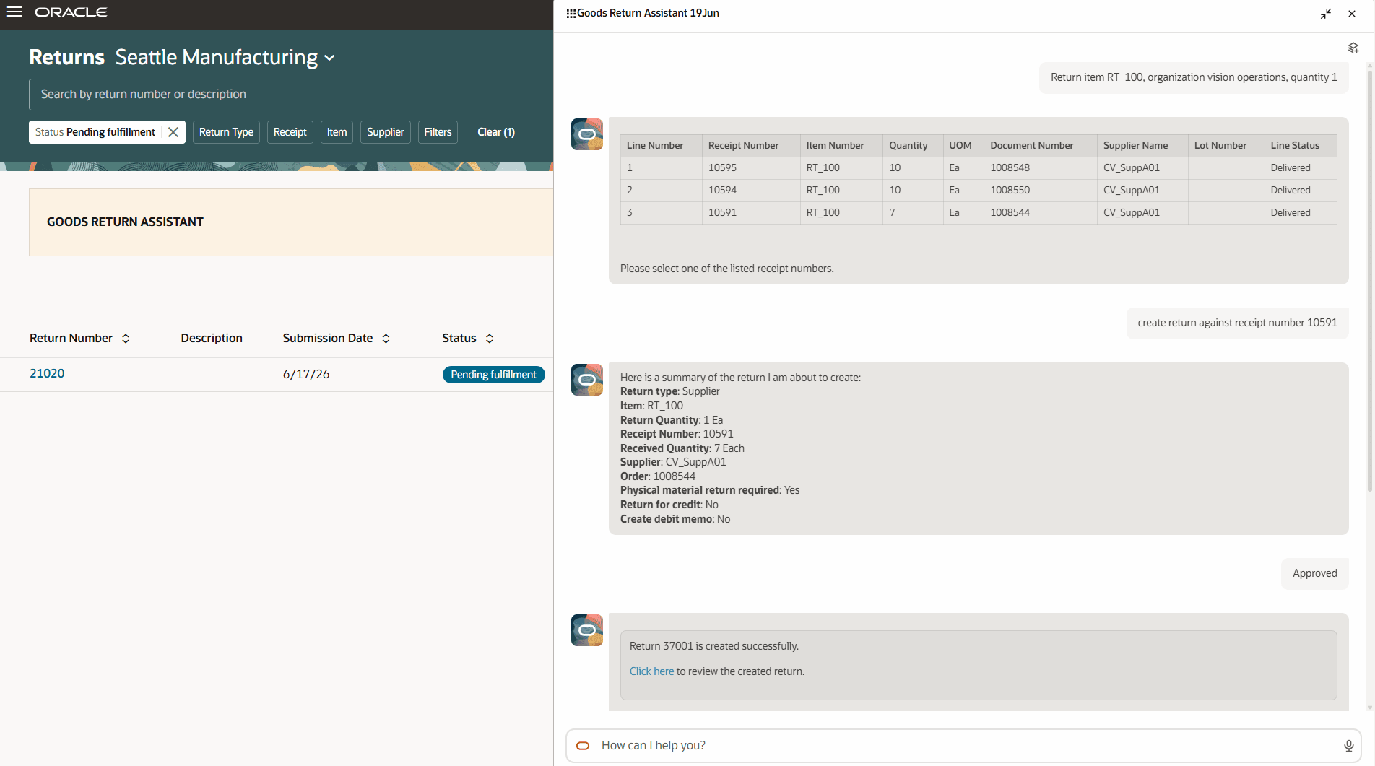Click document number 1008544 cell
Image resolution: width=1375 pixels, height=766 pixels.
point(1041,213)
